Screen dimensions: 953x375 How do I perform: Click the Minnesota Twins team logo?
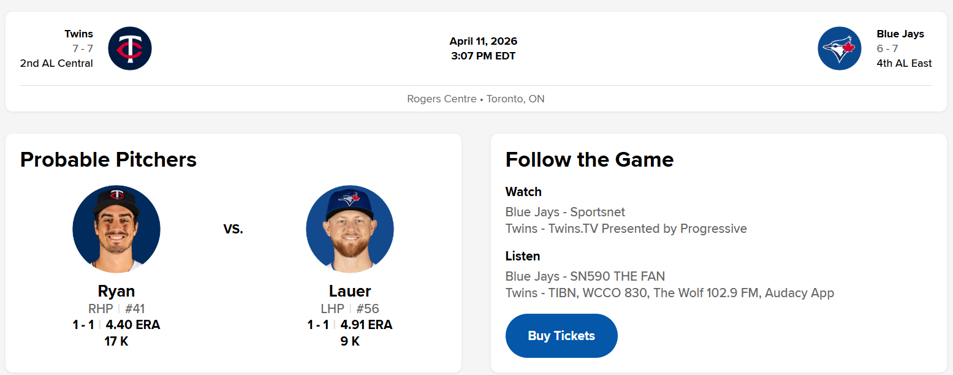(130, 48)
